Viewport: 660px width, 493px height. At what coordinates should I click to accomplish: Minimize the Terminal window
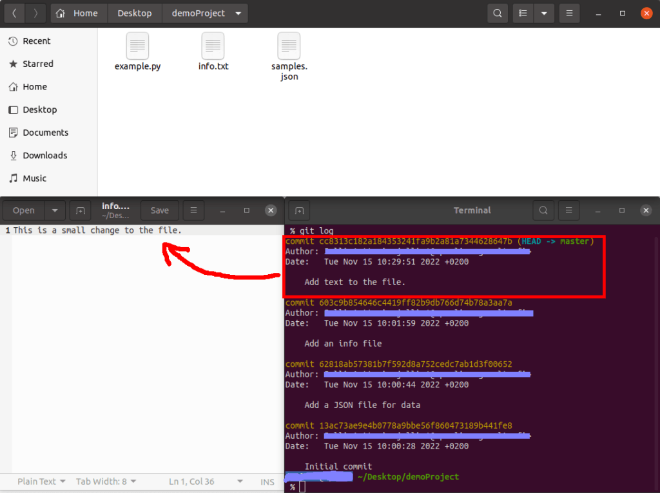tap(597, 210)
